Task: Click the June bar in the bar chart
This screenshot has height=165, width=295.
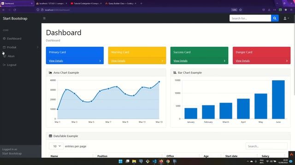Action: click(278, 99)
